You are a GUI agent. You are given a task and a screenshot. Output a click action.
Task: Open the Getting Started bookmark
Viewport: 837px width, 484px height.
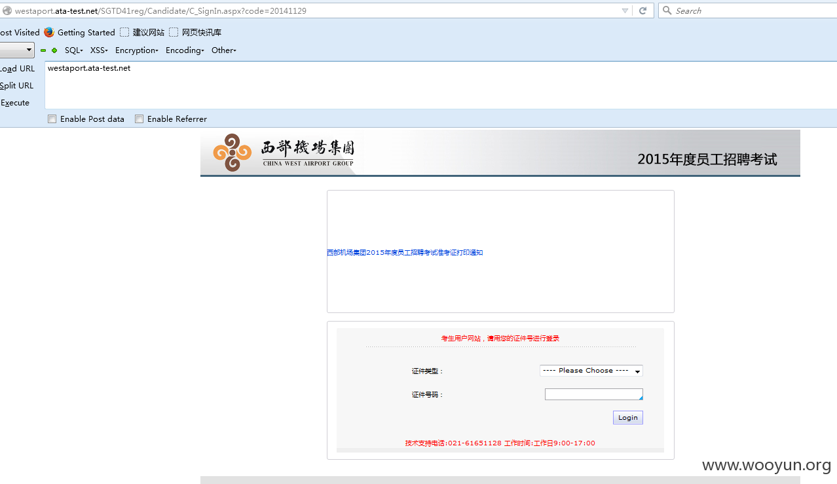point(86,32)
